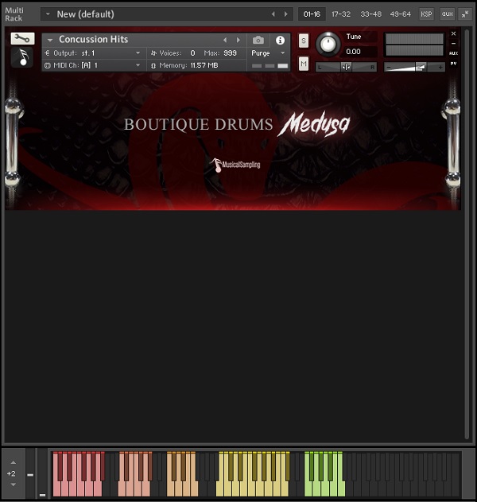Open the KSP script panel

click(x=426, y=14)
